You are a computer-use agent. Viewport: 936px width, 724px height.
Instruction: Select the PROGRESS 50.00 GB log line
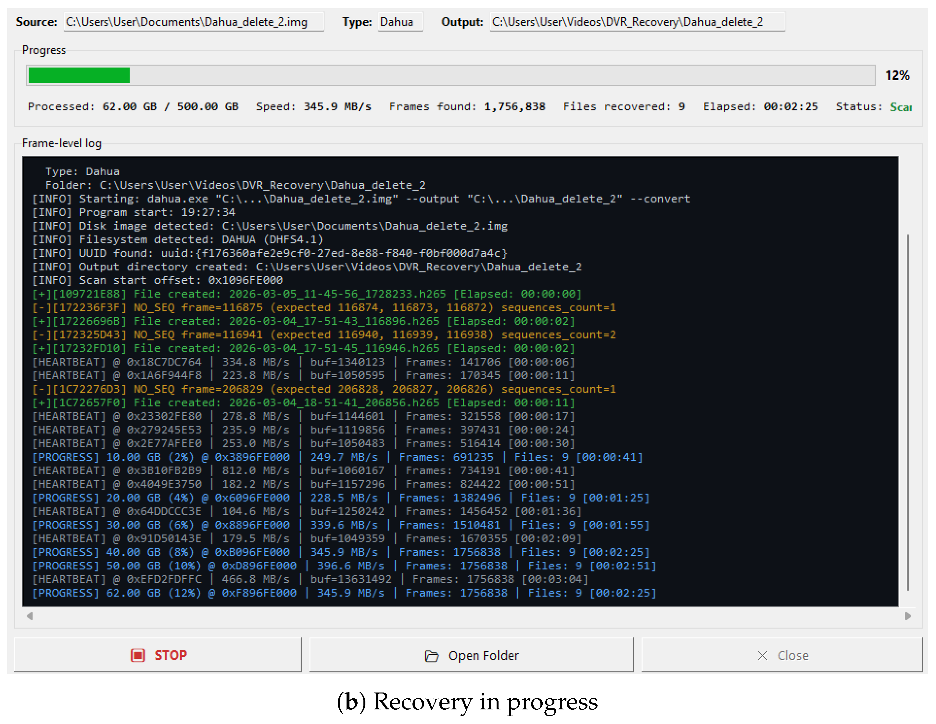point(345,566)
